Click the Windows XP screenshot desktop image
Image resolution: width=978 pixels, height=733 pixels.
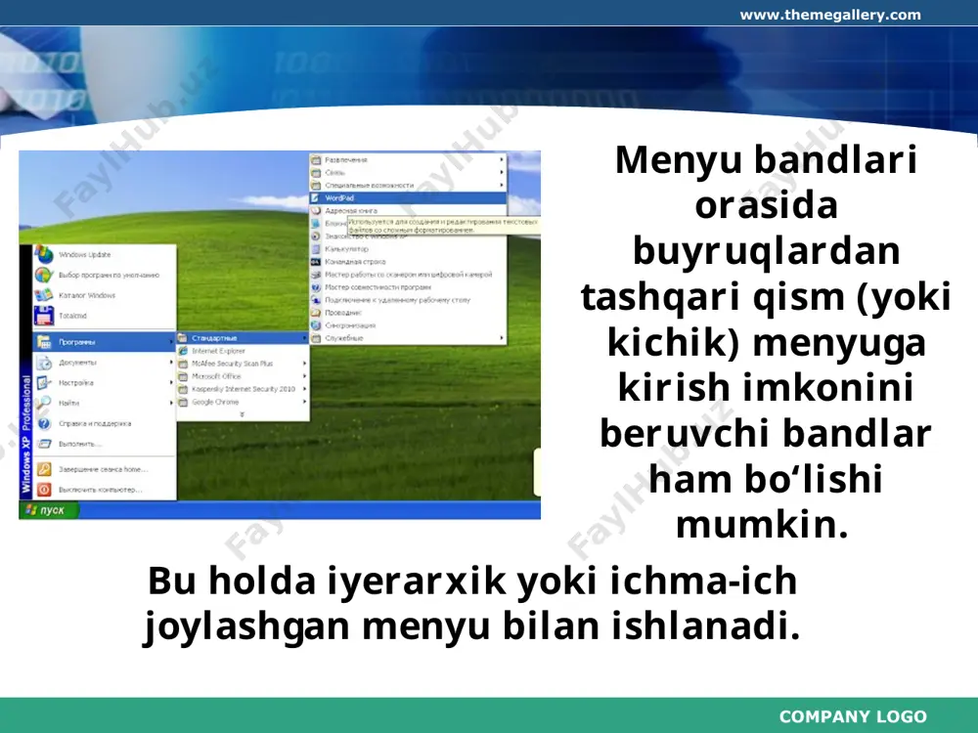(x=280, y=334)
